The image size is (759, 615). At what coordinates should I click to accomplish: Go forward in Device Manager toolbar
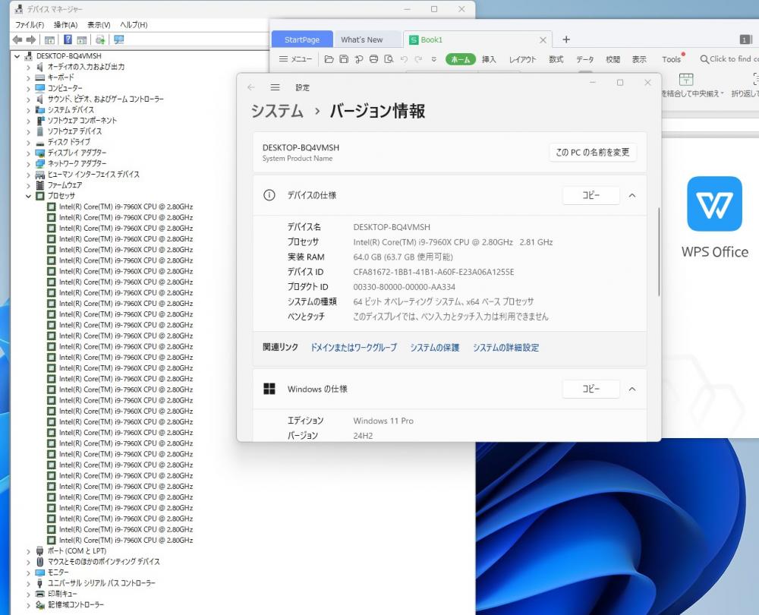pos(31,39)
